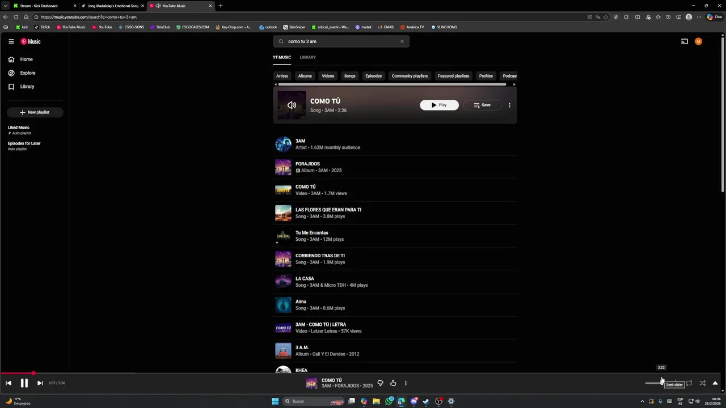This screenshot has height=408, width=726.
Task: Click COMO TÚ top result thumbnail
Action: pyautogui.click(x=292, y=105)
